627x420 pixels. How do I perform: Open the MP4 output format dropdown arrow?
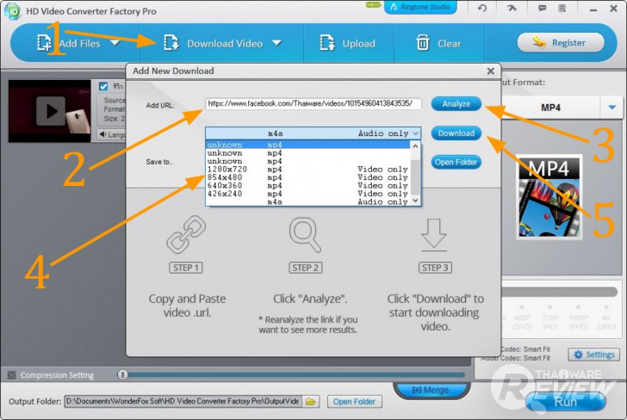click(611, 108)
